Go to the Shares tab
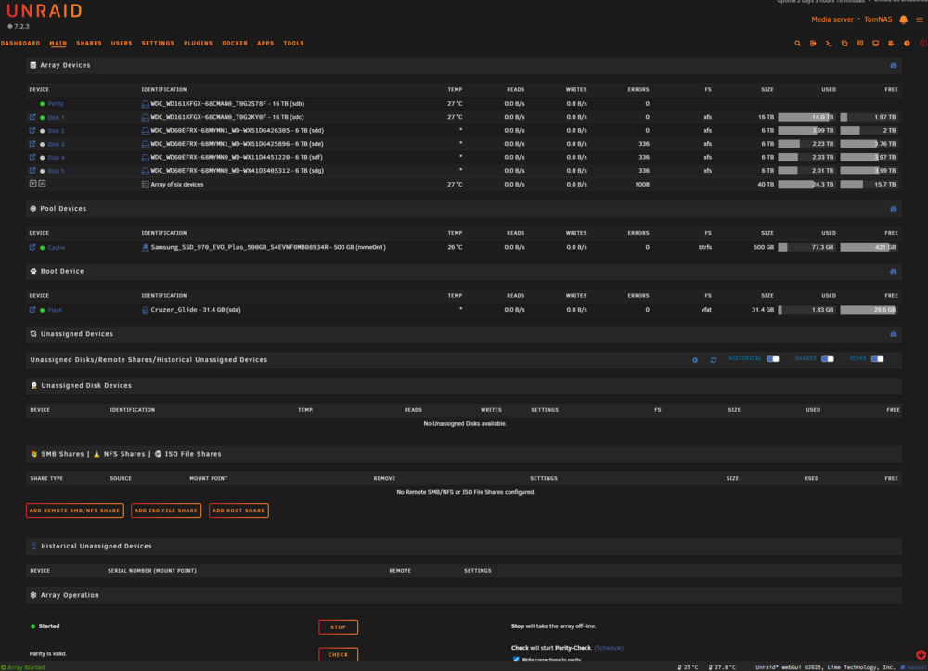928x671 pixels. click(x=89, y=44)
